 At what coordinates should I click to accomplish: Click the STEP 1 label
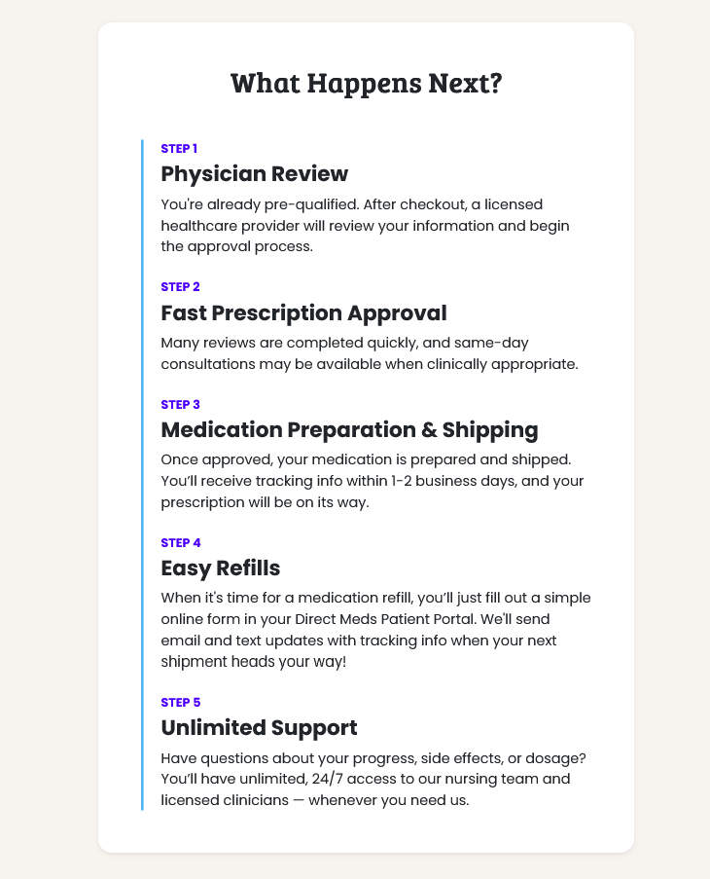coord(180,148)
